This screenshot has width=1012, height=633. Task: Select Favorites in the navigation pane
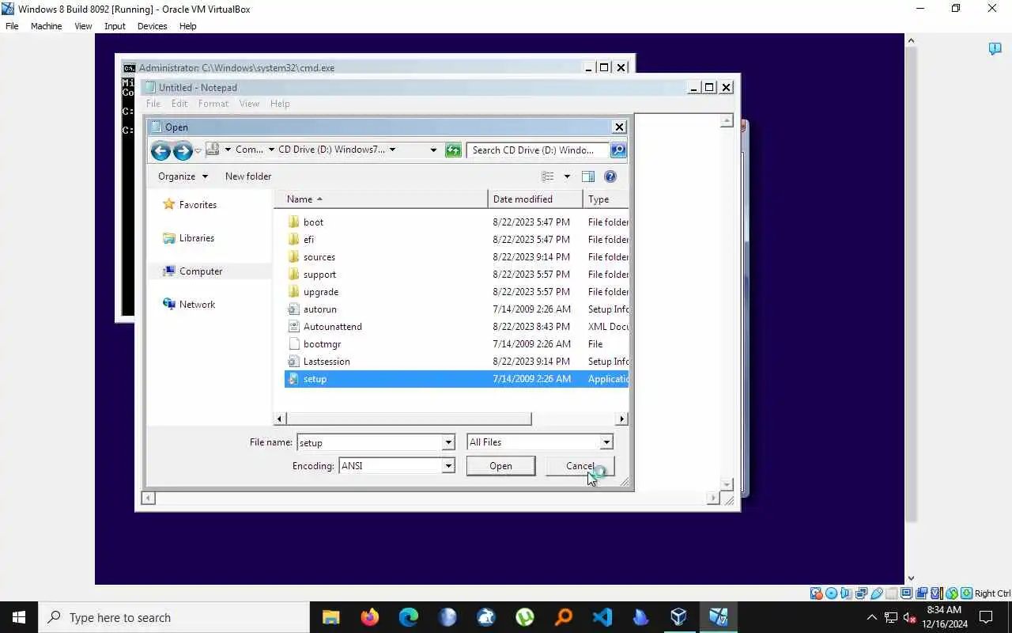tap(189, 205)
